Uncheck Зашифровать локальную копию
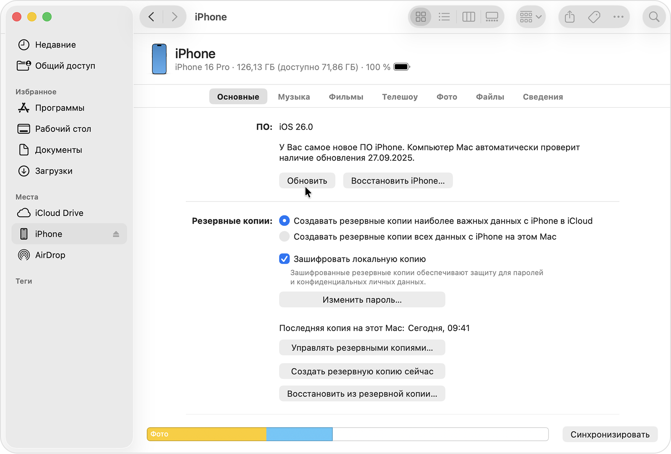The height and width of the screenshot is (454, 671). pyautogui.click(x=284, y=259)
